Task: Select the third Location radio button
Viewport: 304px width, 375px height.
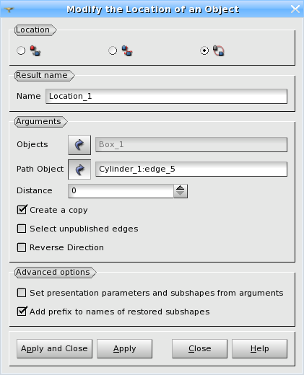Action: coord(204,50)
